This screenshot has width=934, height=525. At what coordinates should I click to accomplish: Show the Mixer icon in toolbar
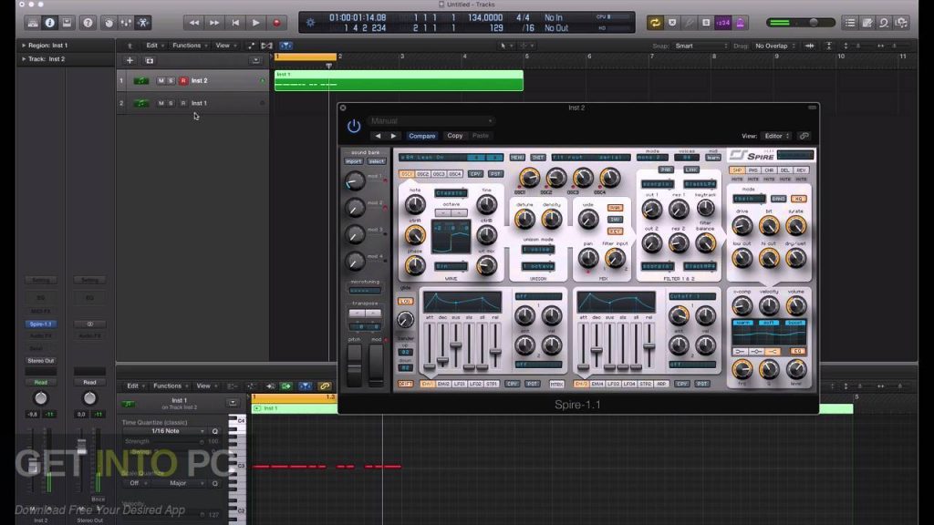126,23
